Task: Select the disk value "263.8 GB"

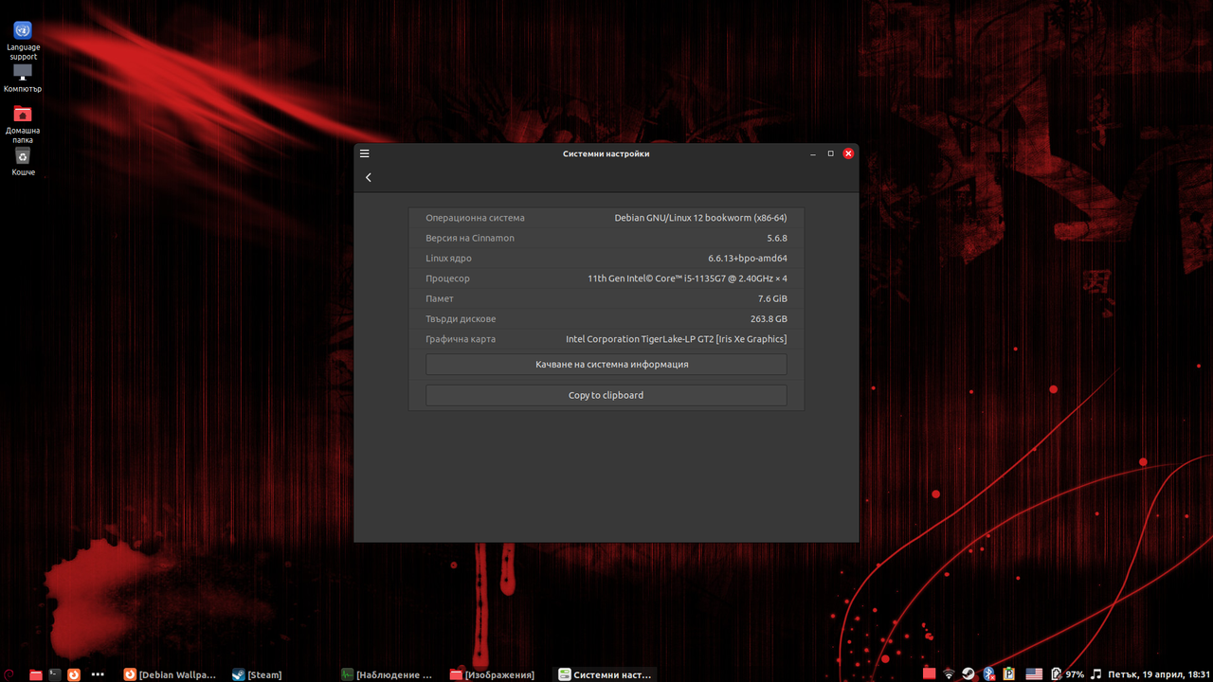Action: coord(769,319)
